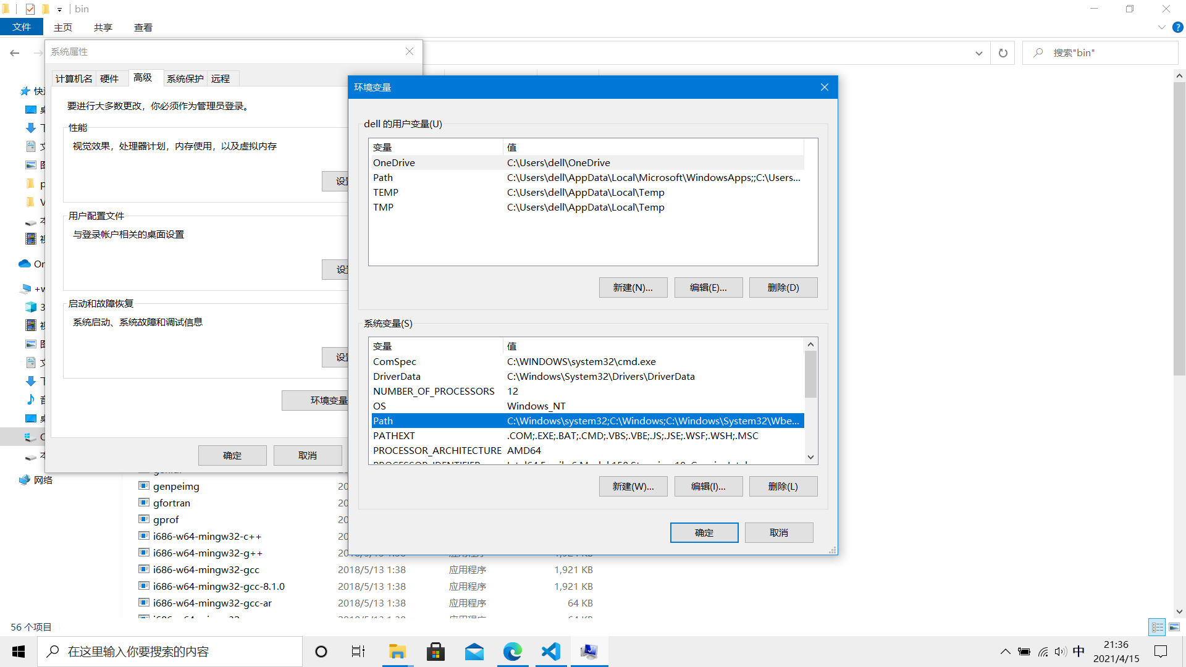Open Microsoft Edge from taskbar
The height and width of the screenshot is (667, 1186).
point(512,652)
